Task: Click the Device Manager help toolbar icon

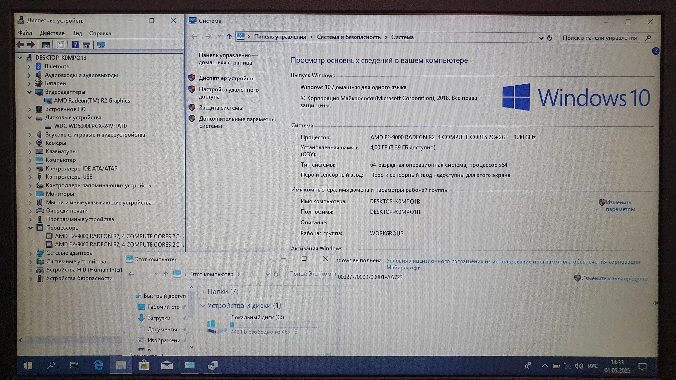Action: (75, 45)
